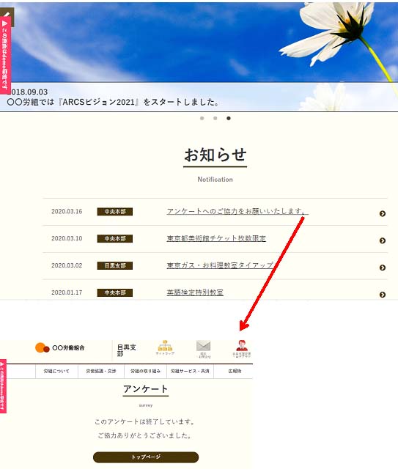Open the link 東京都美術館チケット枚数限定

click(x=216, y=238)
